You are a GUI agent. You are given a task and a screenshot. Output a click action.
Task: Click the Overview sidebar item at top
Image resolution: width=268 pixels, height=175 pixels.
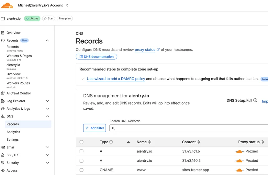point(14,33)
